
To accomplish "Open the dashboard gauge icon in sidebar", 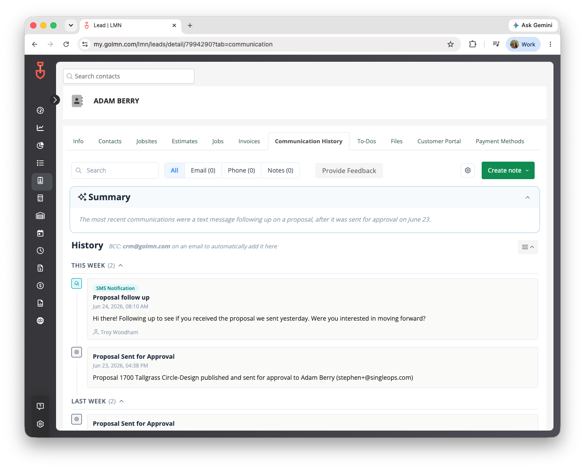I will pos(40,110).
